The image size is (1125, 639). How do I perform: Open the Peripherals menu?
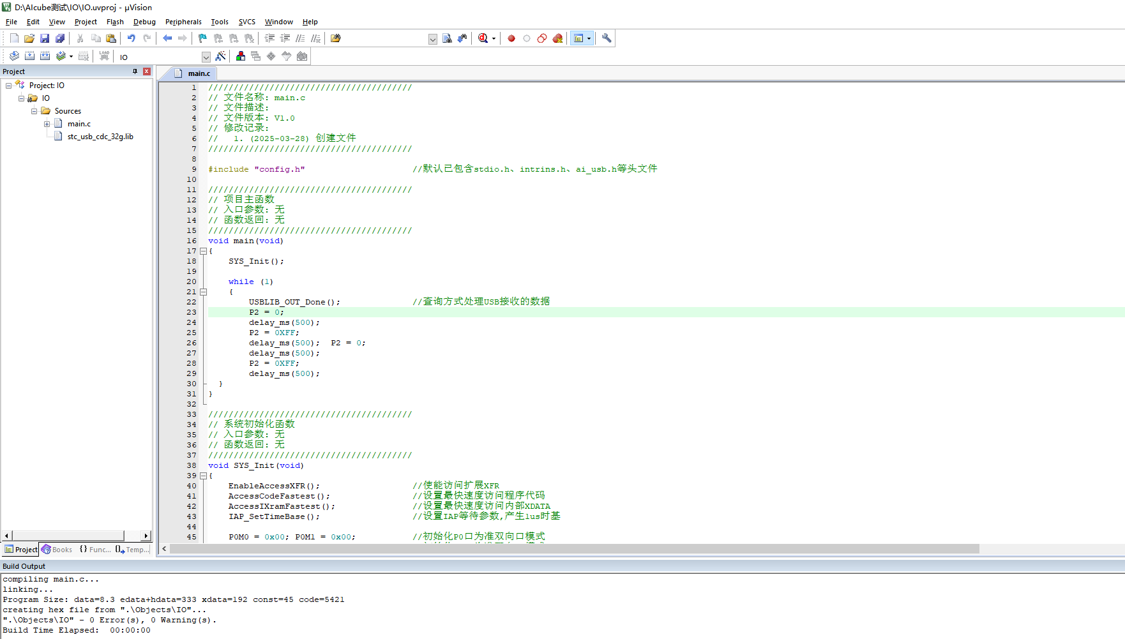tap(183, 22)
